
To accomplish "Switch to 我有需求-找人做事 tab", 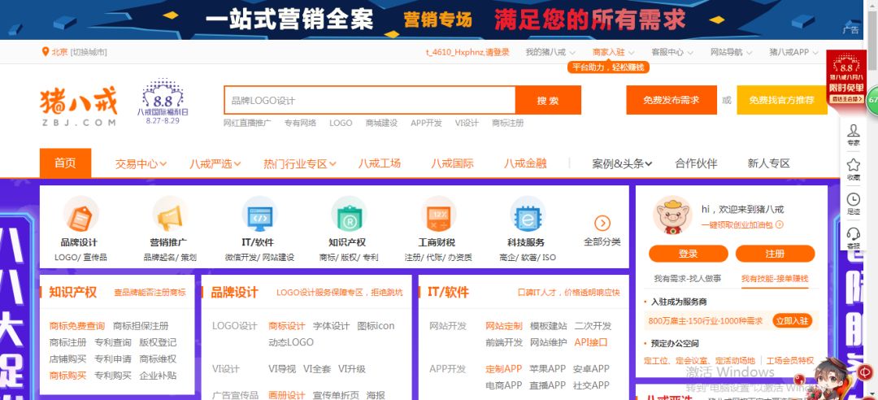I will [x=688, y=278].
